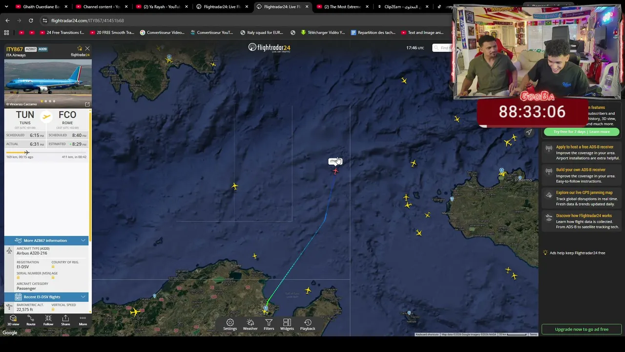Open the Repartition des tach bookmark
Image resolution: width=625 pixels, height=352 pixels.
373,33
